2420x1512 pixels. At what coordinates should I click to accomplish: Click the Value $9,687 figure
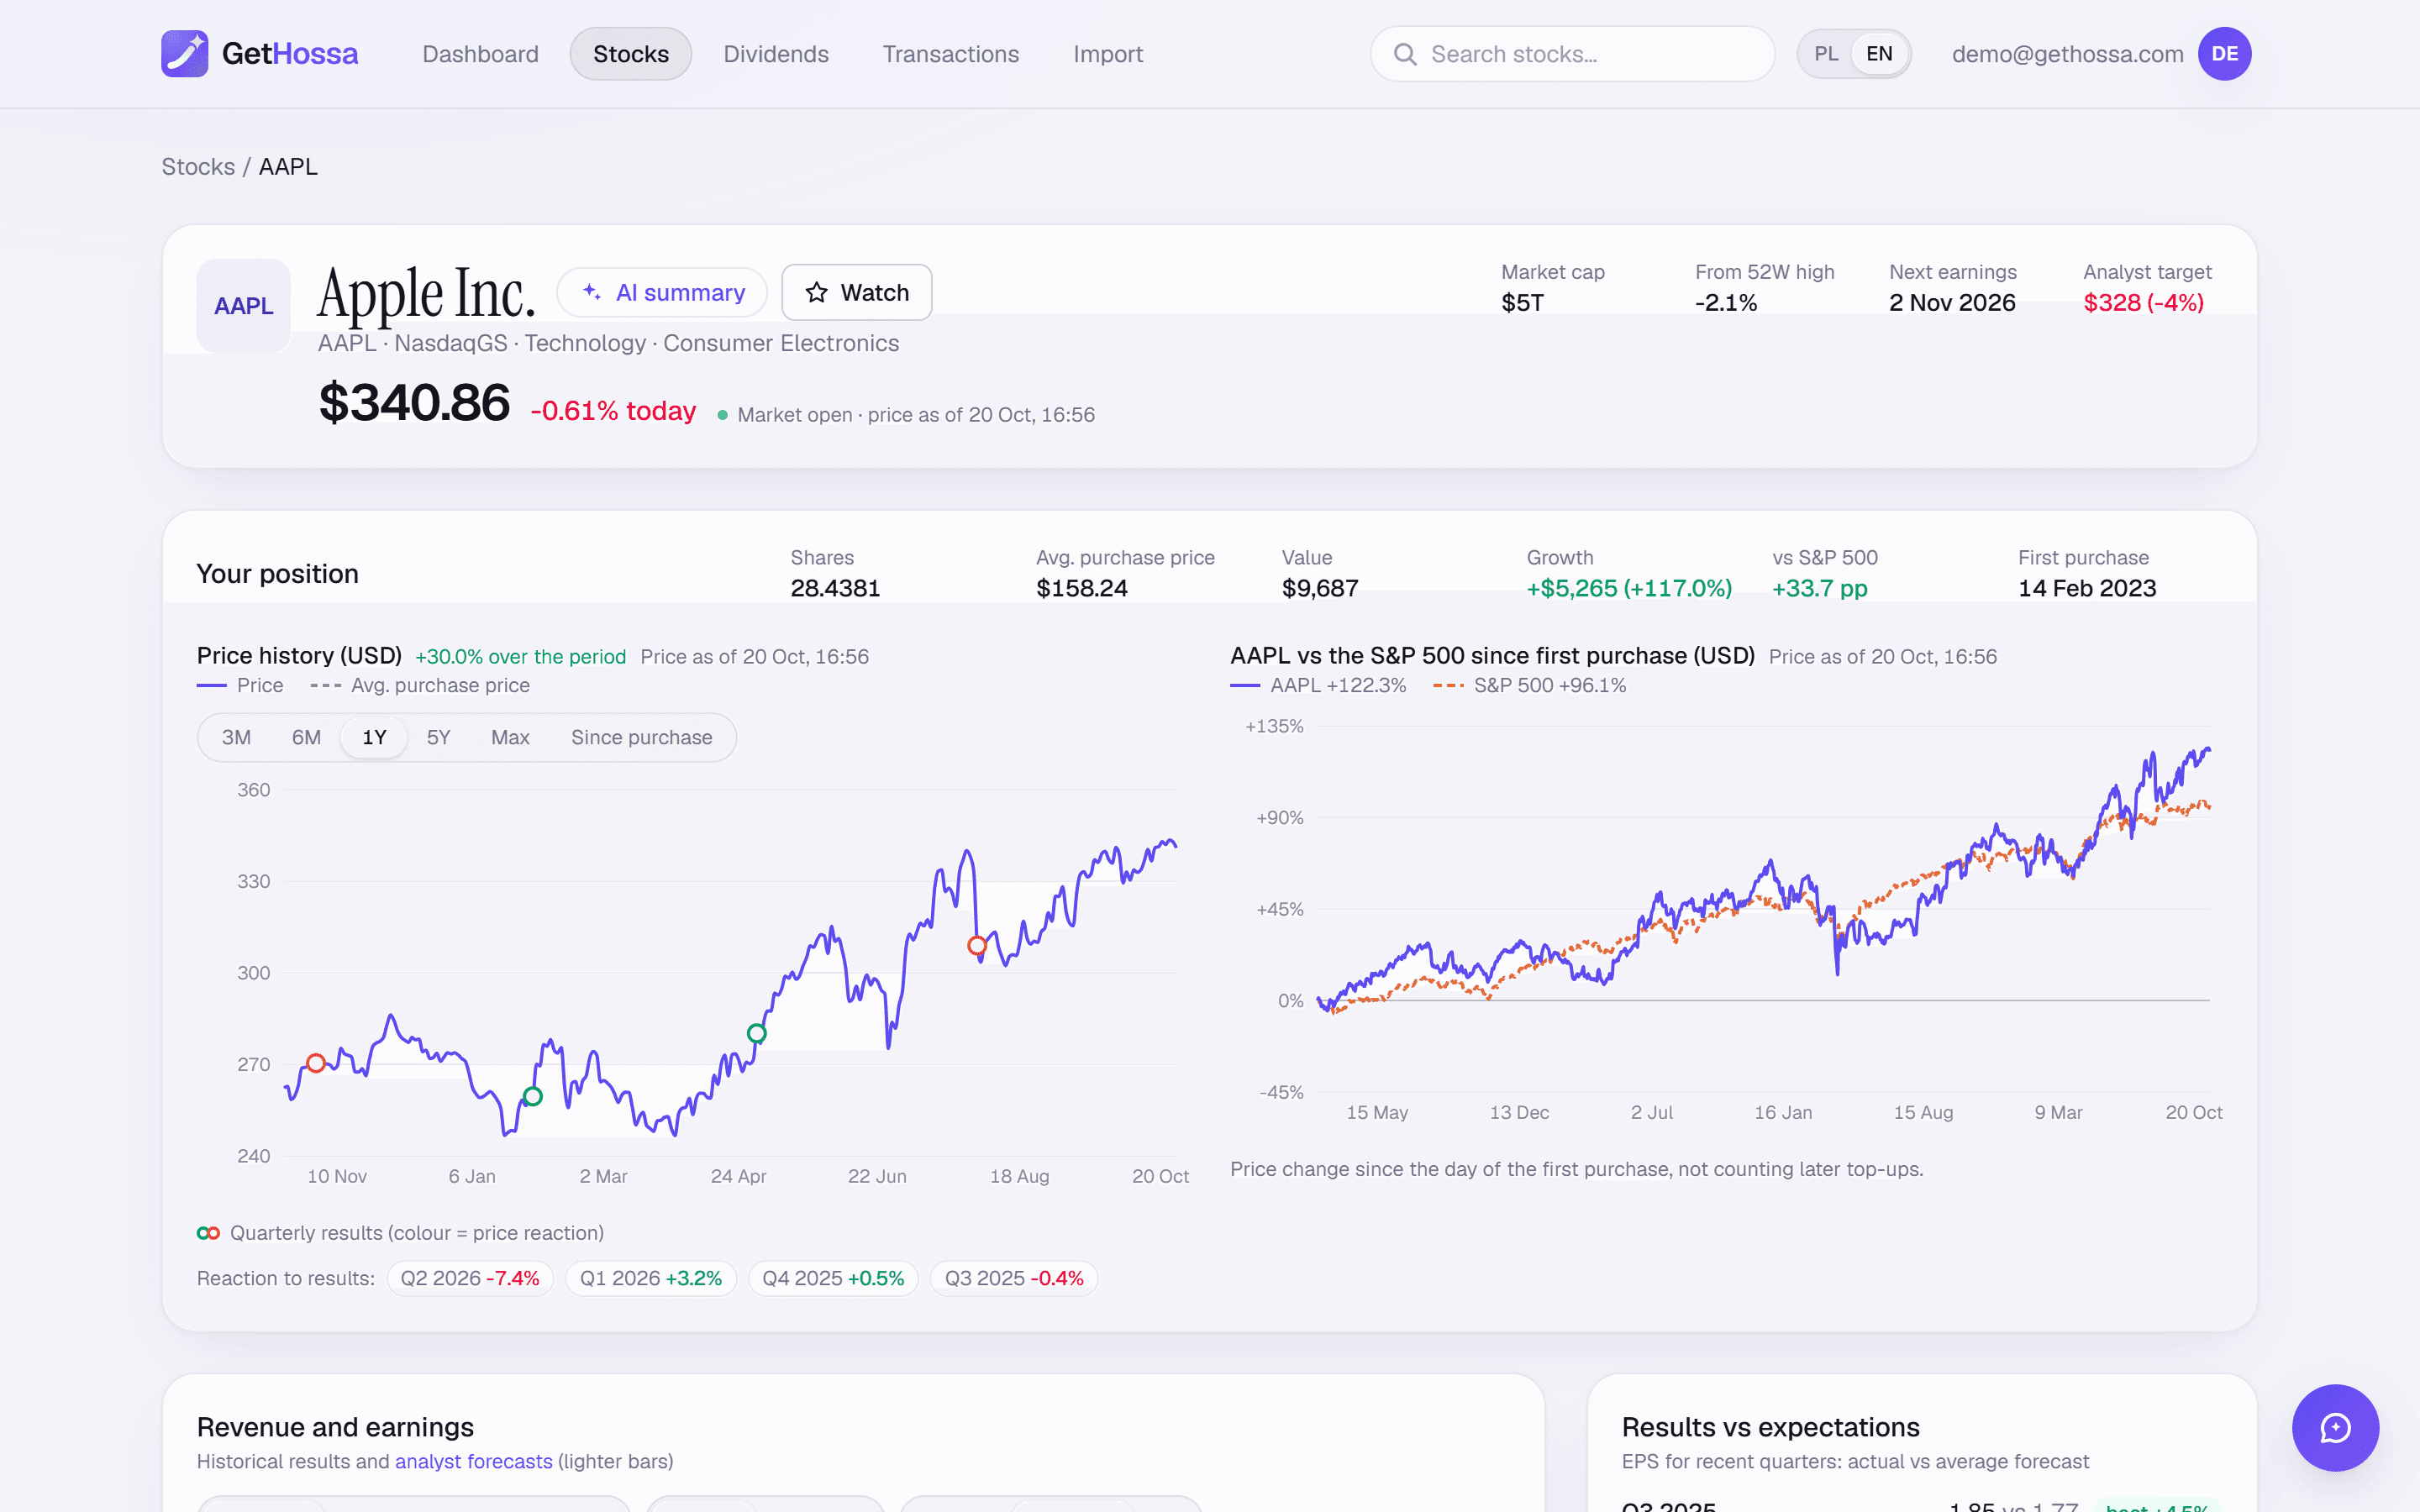click(1320, 588)
